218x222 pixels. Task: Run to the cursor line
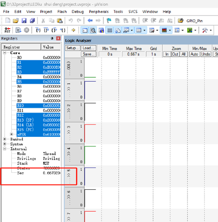tap(62, 30)
